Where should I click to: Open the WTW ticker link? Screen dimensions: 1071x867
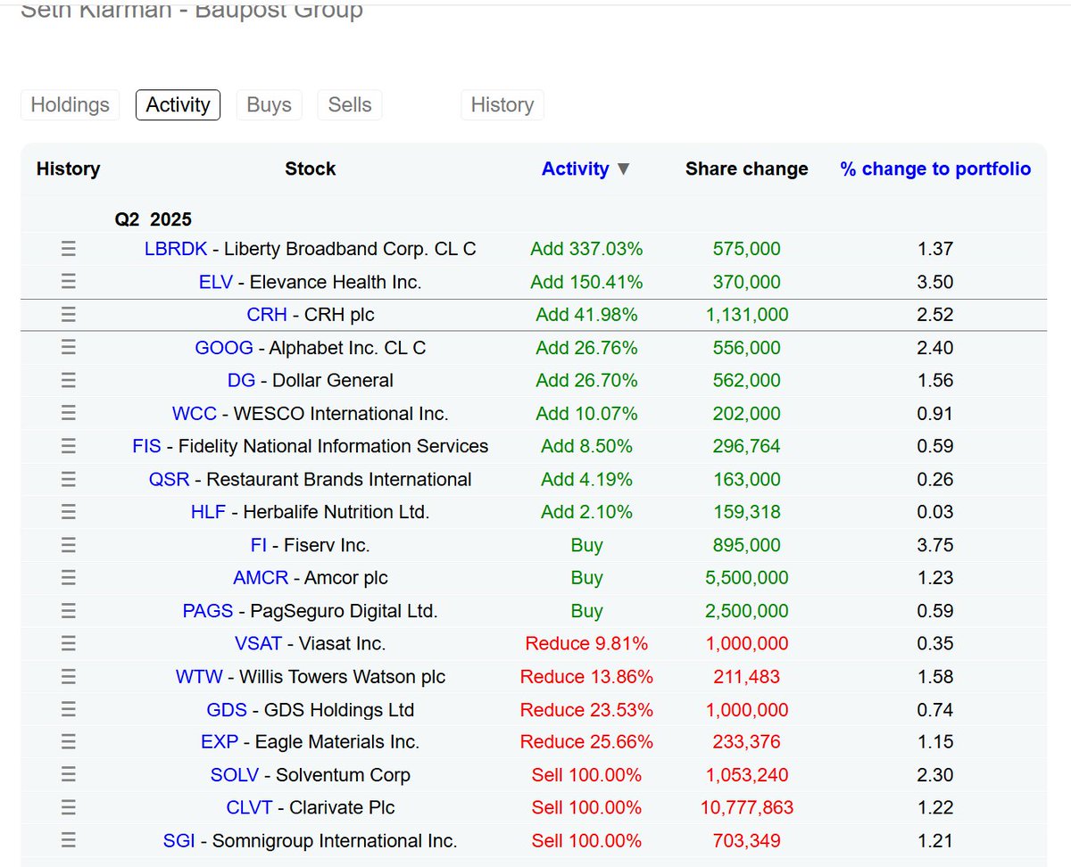pyautogui.click(x=199, y=677)
